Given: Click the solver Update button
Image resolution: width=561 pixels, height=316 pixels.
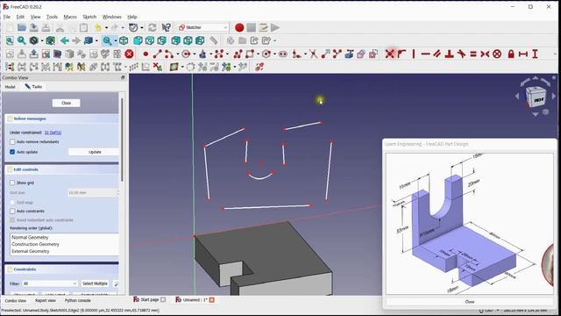Looking at the screenshot, I should pos(94,152).
